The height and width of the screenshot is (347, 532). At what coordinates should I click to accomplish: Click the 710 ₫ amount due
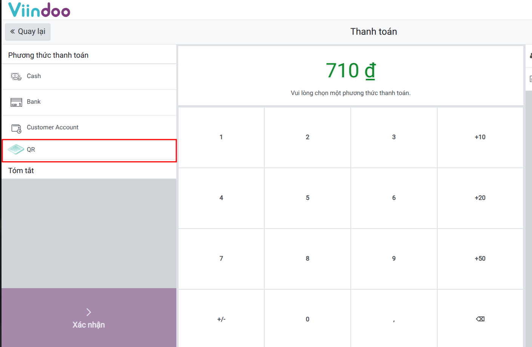(x=351, y=71)
